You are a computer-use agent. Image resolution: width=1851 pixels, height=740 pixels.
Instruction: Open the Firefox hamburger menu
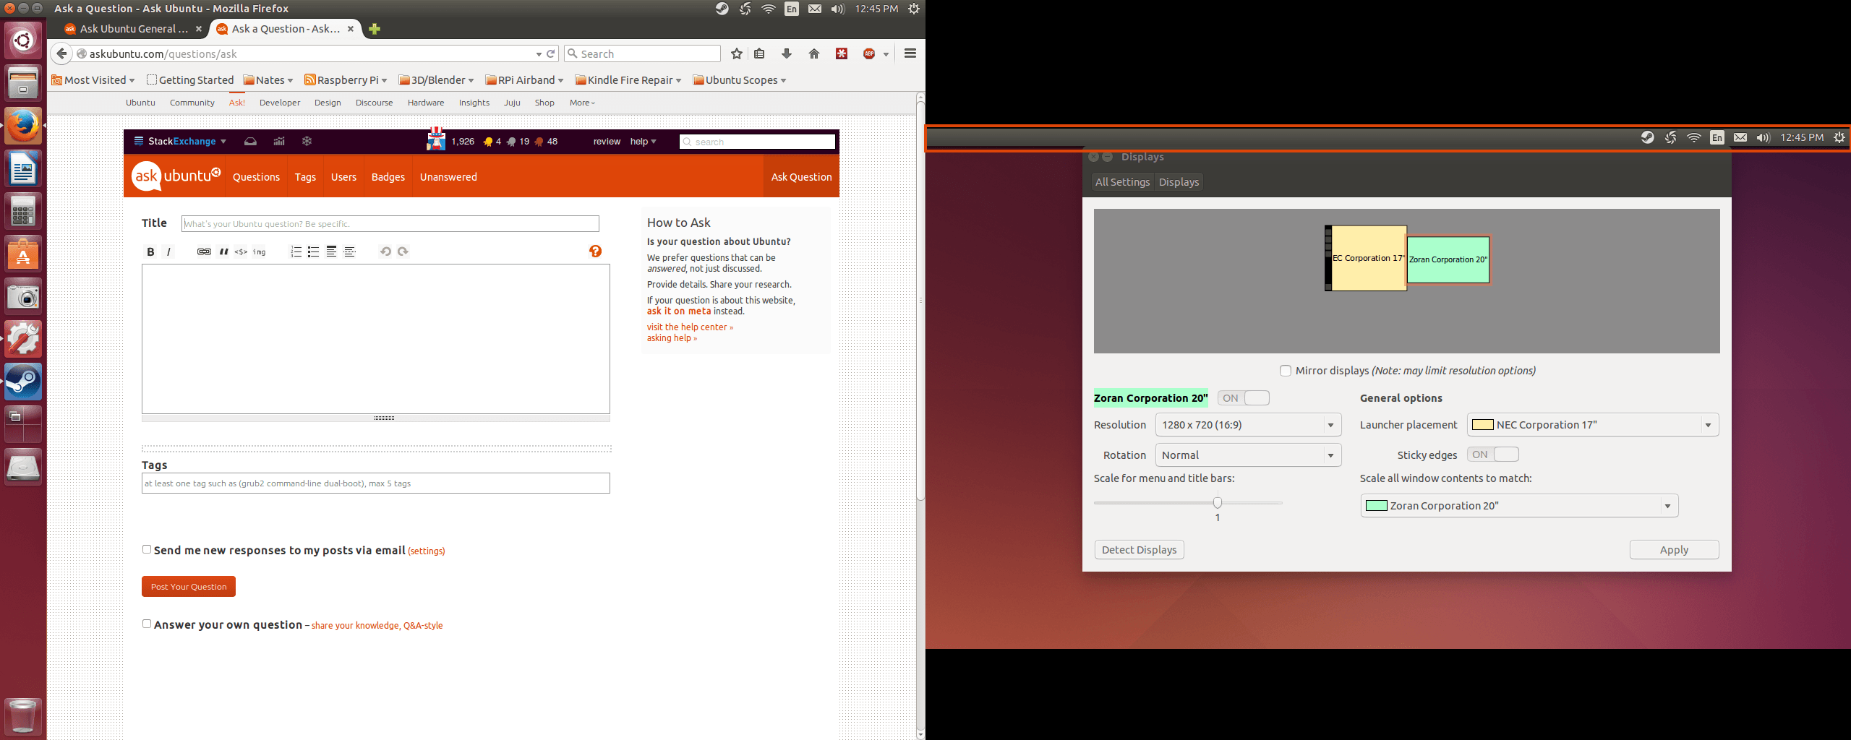[910, 53]
